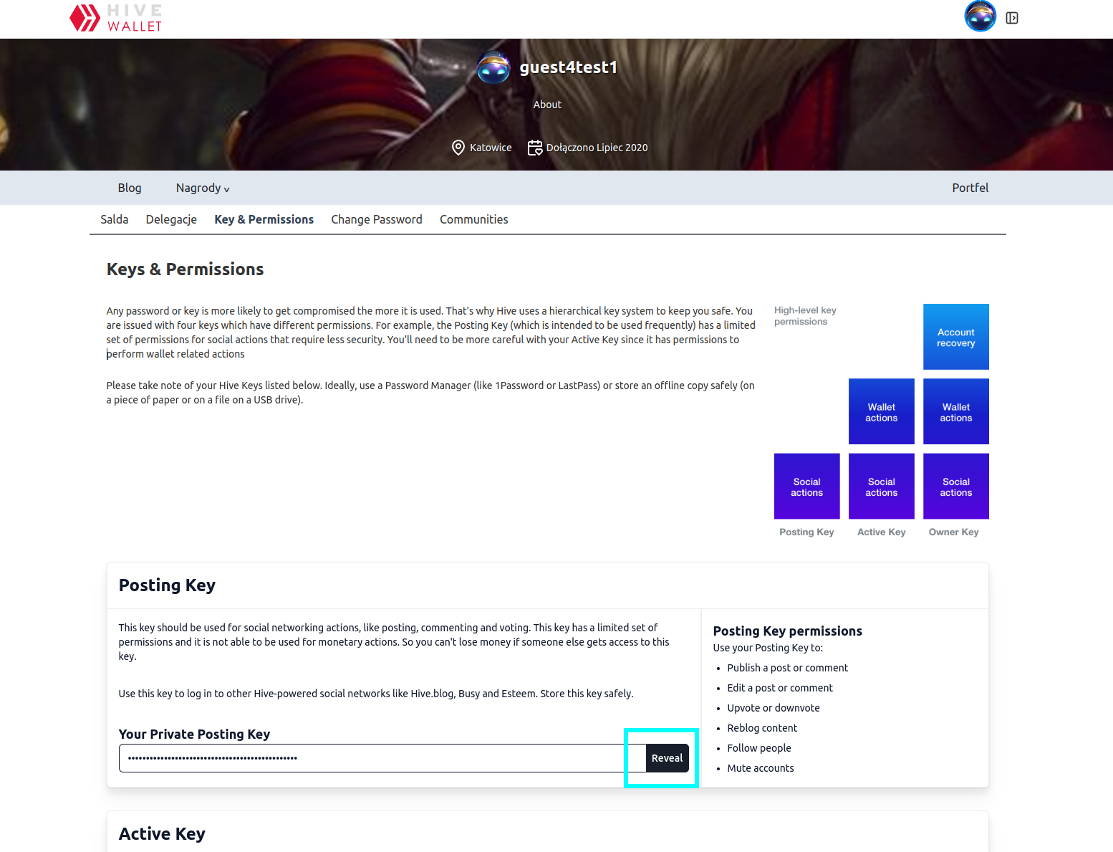Viewport: 1113px width, 852px height.
Task: Open the user avatar menu in header
Action: tap(980, 16)
